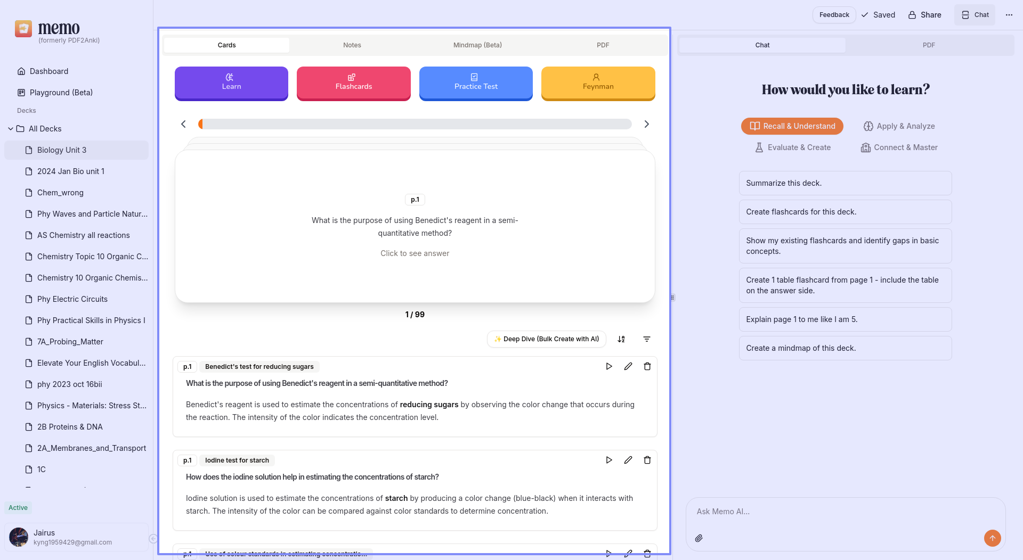Click Deep Dive bulk create button
Screen dimensions: 1023x560
pyautogui.click(x=546, y=339)
